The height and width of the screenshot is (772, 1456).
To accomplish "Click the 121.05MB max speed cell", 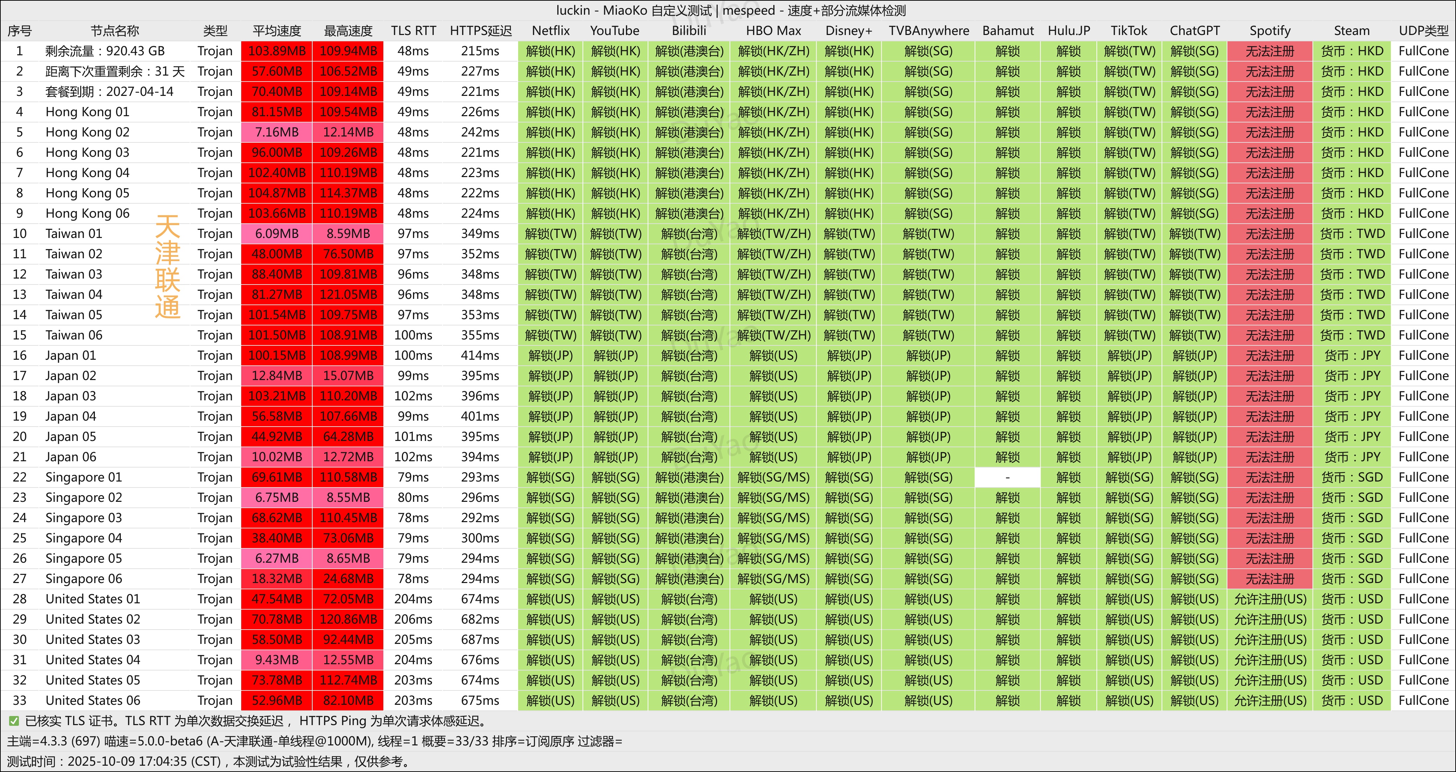I will [x=348, y=294].
